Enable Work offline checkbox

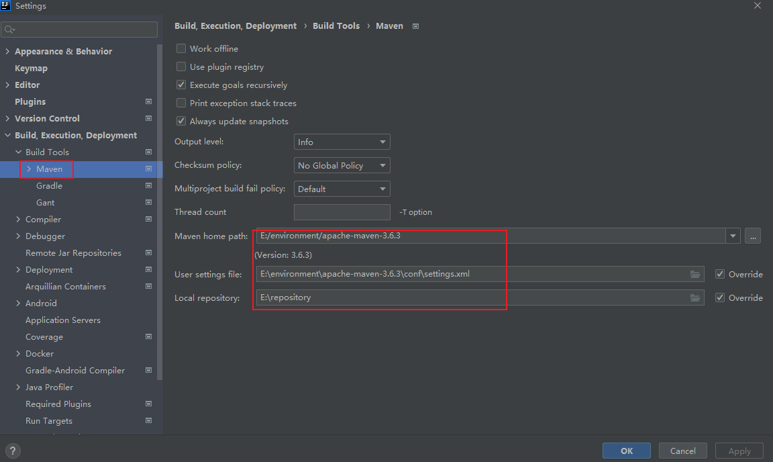tap(181, 48)
